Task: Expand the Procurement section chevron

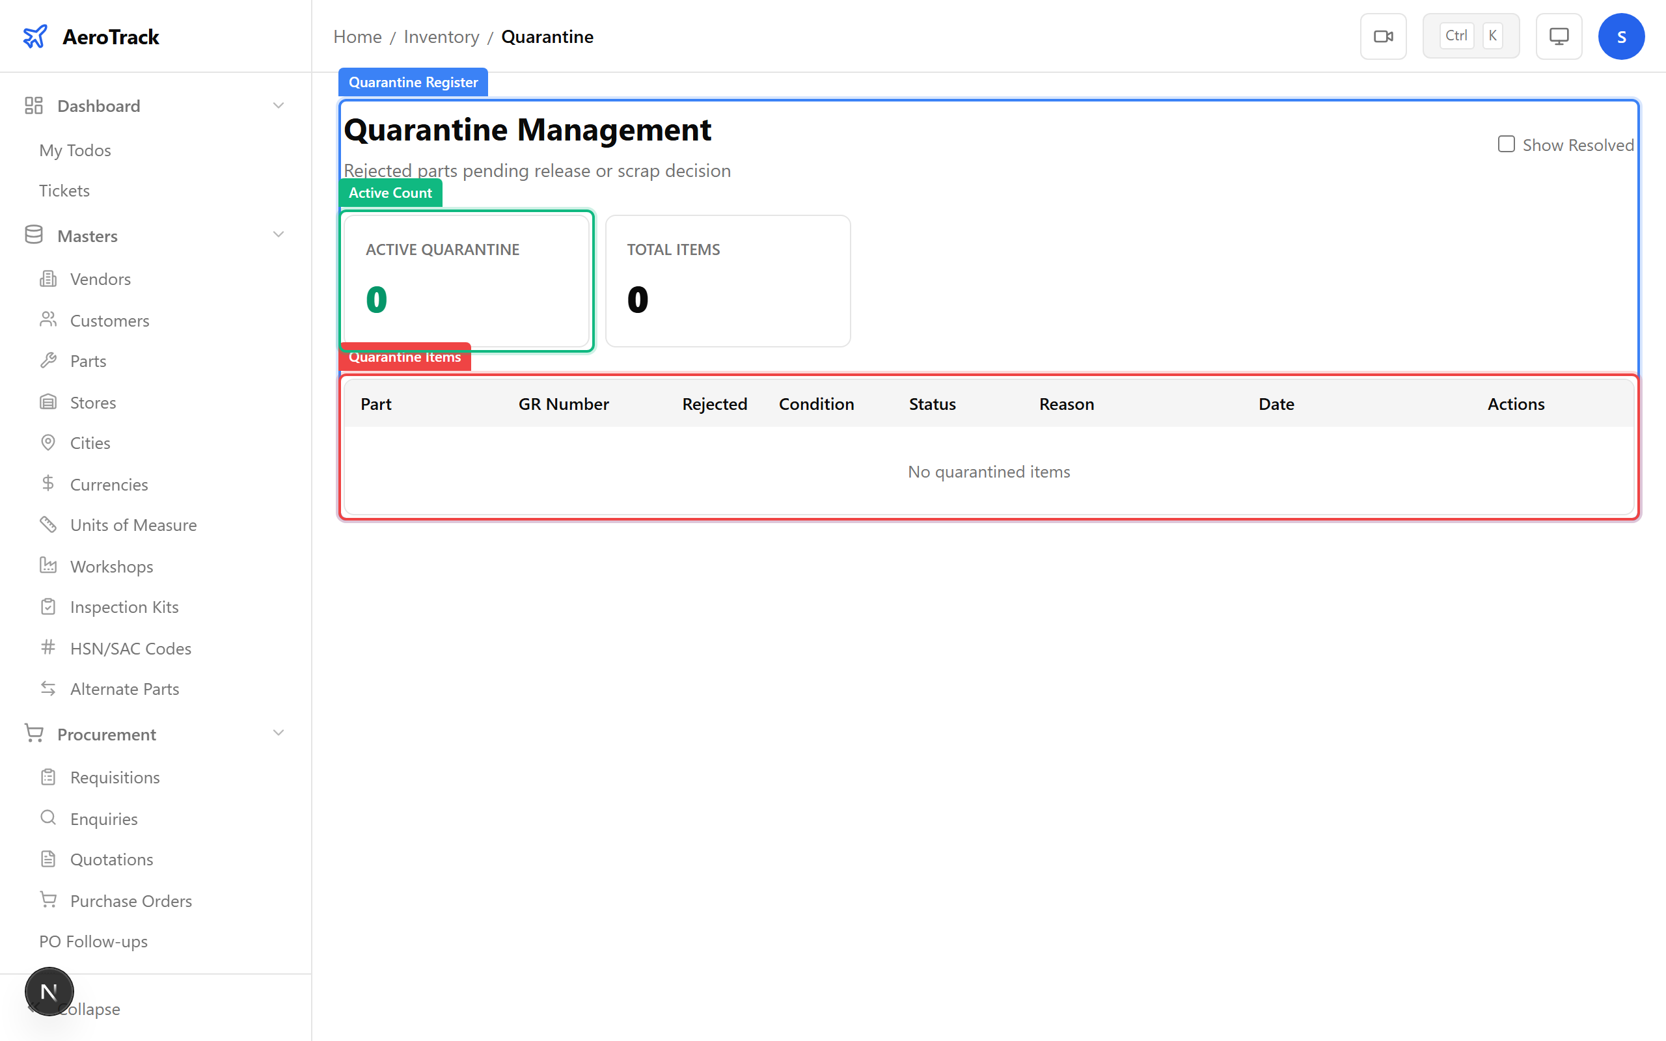Action: pos(278,733)
